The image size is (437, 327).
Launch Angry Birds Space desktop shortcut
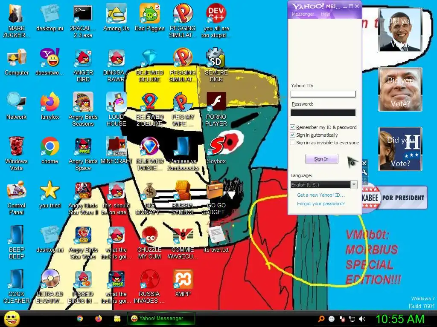pos(83,153)
